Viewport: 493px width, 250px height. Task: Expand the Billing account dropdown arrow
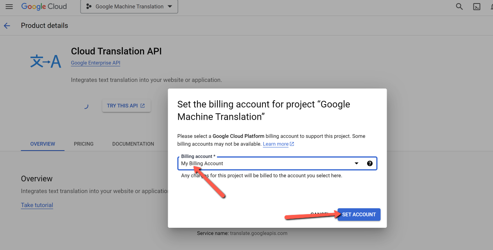point(357,163)
